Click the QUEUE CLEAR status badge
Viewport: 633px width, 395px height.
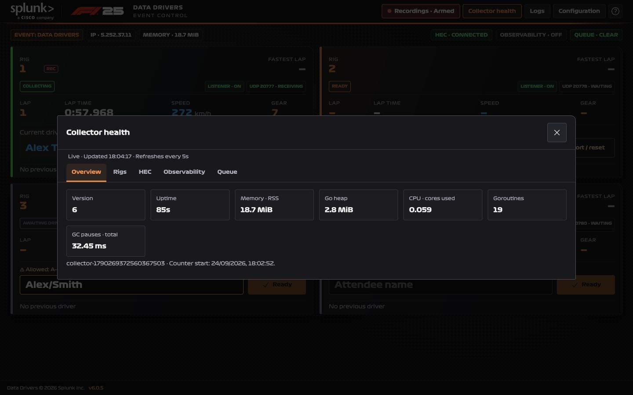click(x=596, y=35)
